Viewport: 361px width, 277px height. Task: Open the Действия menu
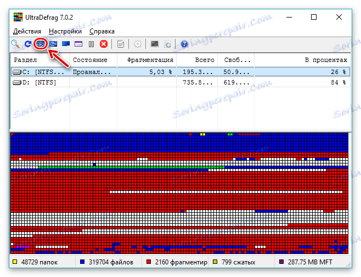pos(27,31)
